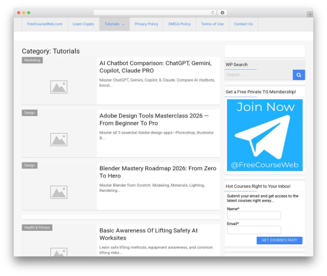Click the browser extension icon beside address bar
The height and width of the screenshot is (276, 327).
click(222, 12)
